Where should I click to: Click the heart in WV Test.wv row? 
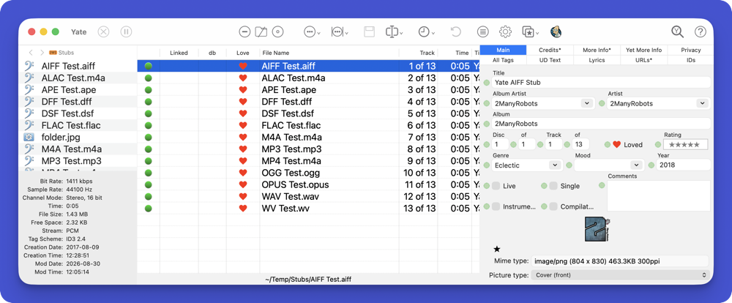point(243,209)
